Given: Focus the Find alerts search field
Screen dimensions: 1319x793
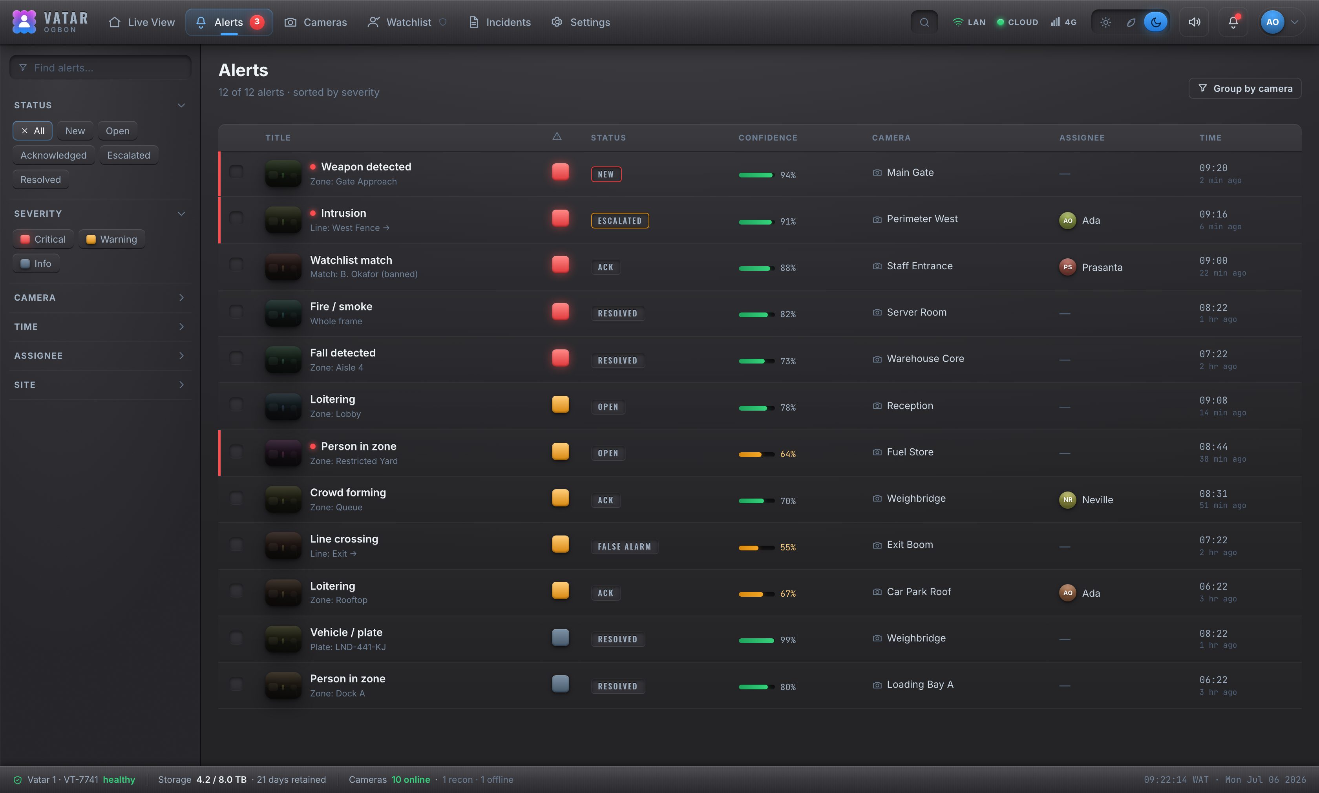Looking at the screenshot, I should pos(100,68).
